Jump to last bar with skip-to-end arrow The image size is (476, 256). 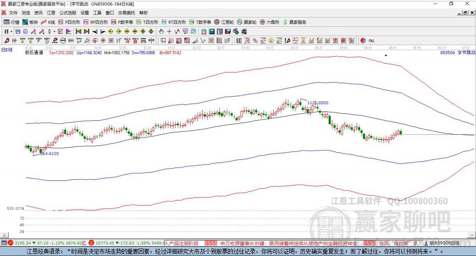click(x=86, y=32)
